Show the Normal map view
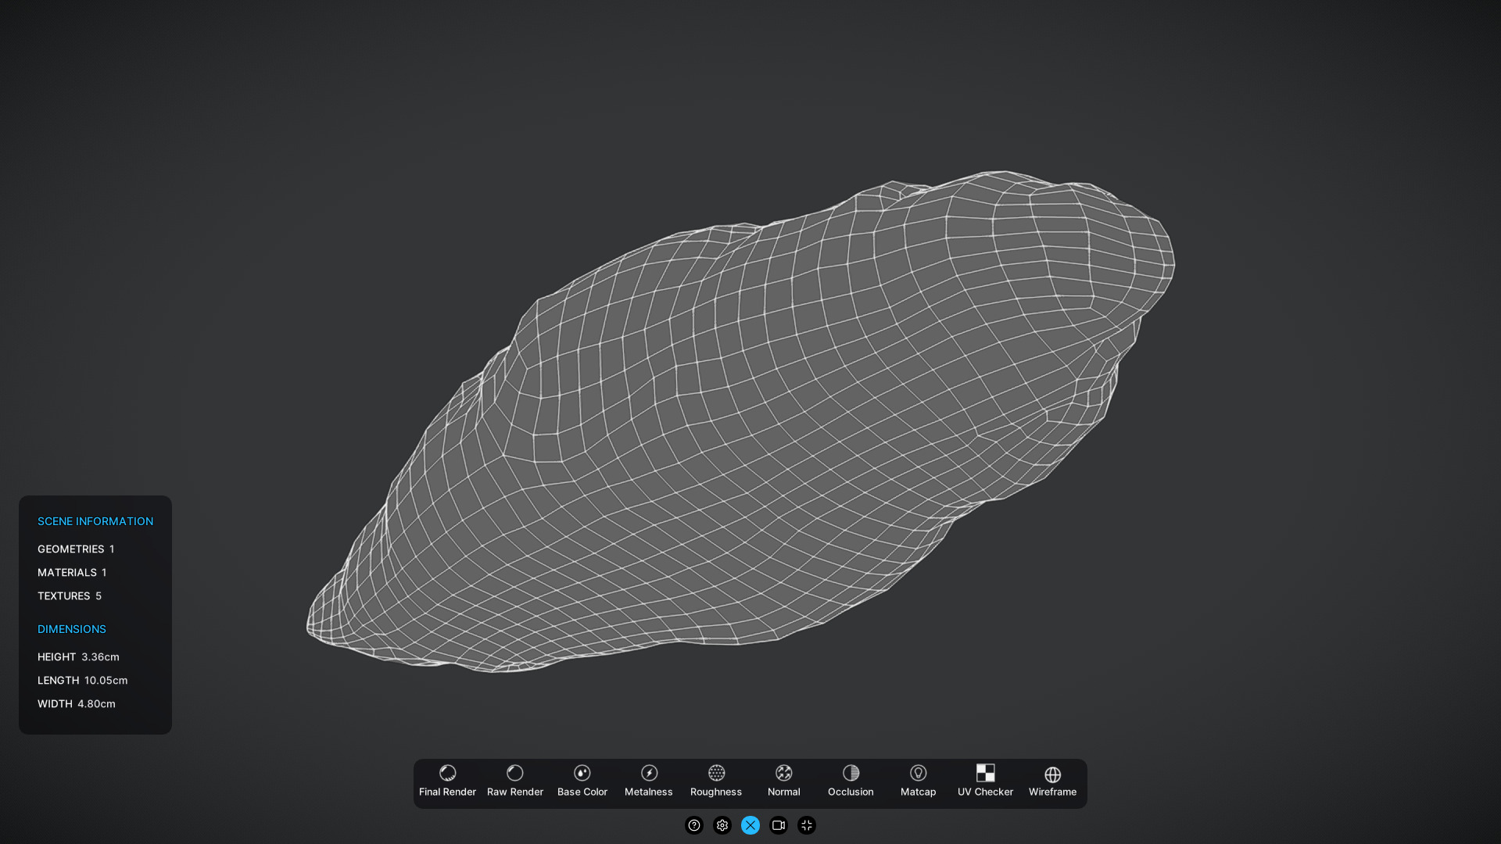The width and height of the screenshot is (1501, 844). tap(783, 782)
